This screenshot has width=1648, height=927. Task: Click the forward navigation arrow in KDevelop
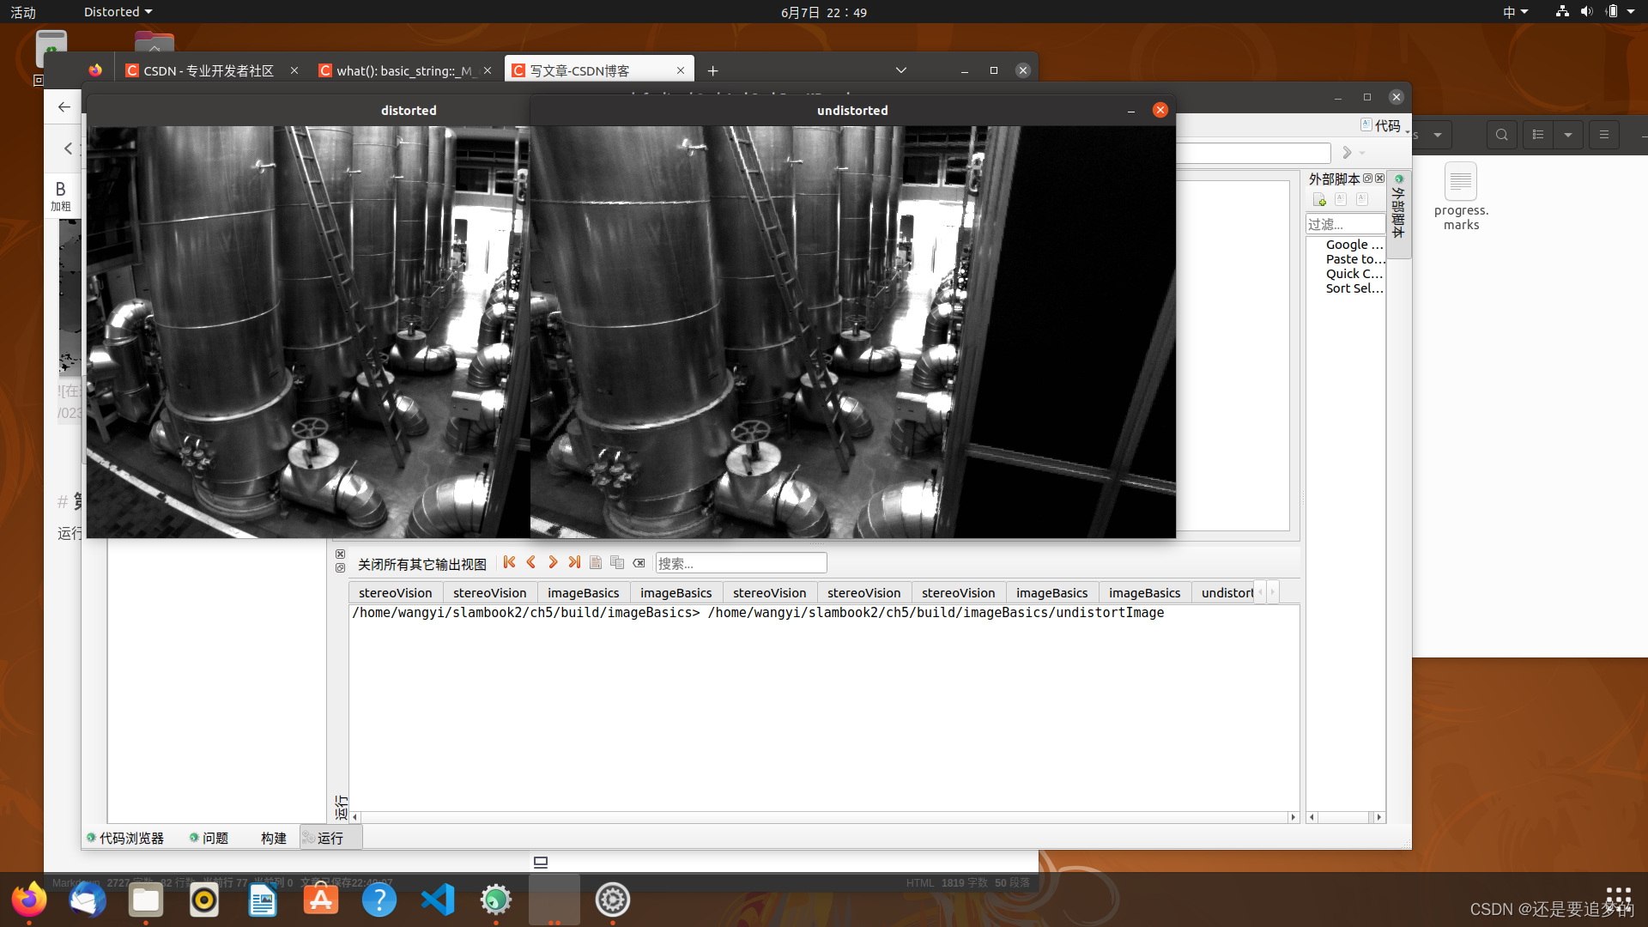point(1347,153)
